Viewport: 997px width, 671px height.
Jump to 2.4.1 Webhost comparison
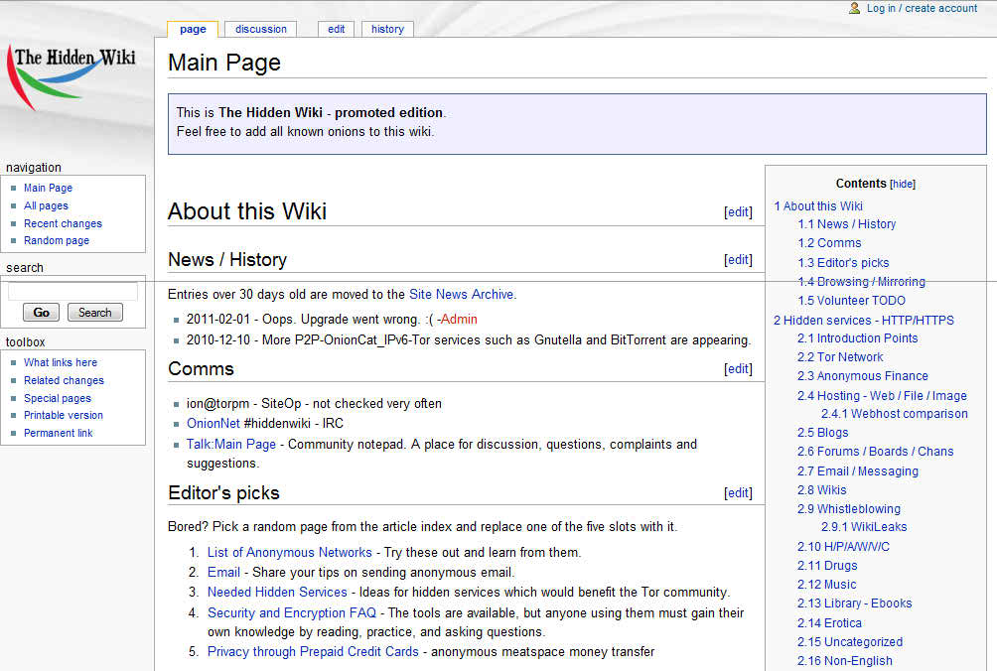point(895,414)
